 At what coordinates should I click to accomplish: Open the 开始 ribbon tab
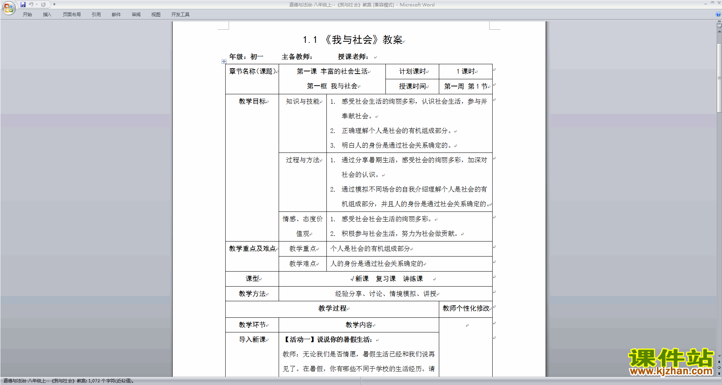coord(27,15)
